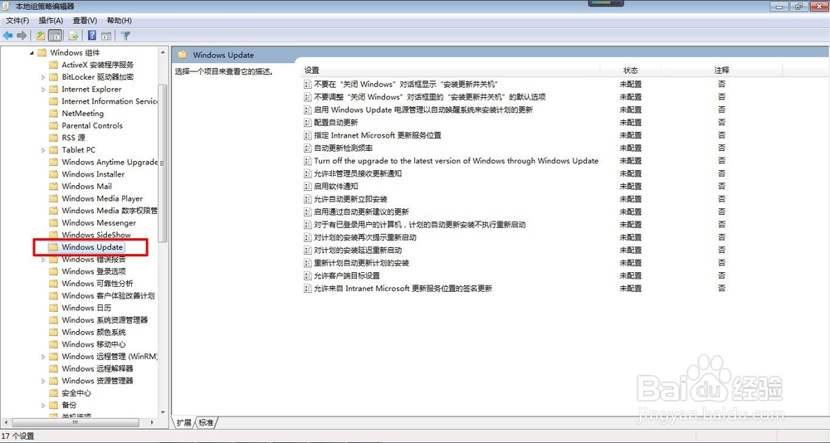Click policy icon beside 自动更新检测频率
Image resolution: width=830 pixels, height=443 pixels.
point(308,148)
